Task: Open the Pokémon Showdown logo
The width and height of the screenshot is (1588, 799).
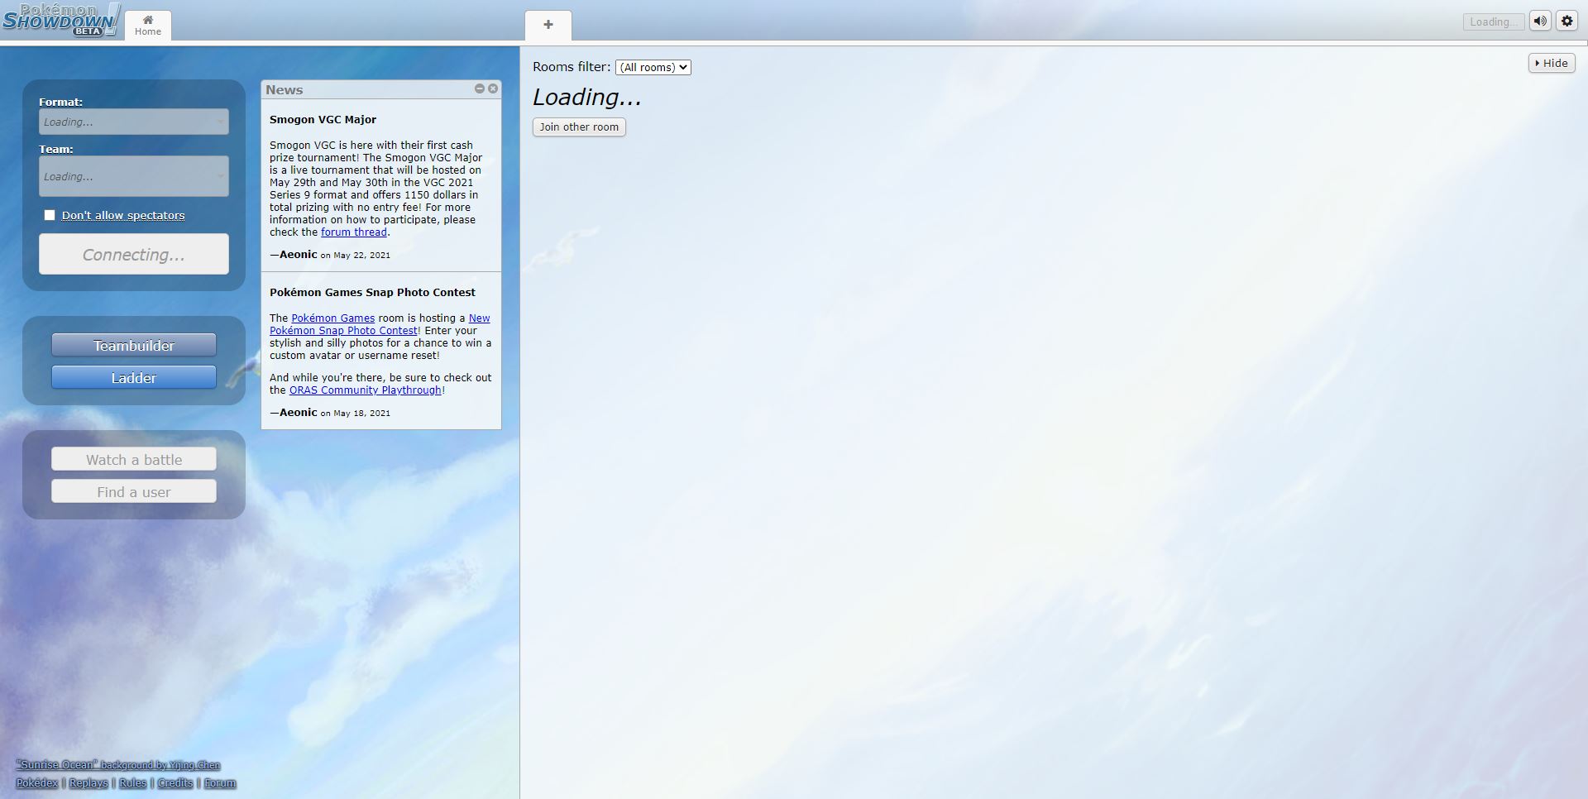Action: 60,20
